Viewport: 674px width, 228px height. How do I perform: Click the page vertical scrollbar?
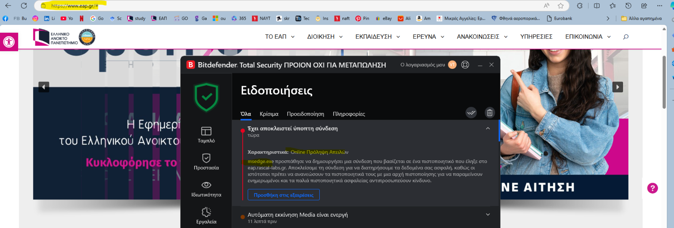pos(664,82)
